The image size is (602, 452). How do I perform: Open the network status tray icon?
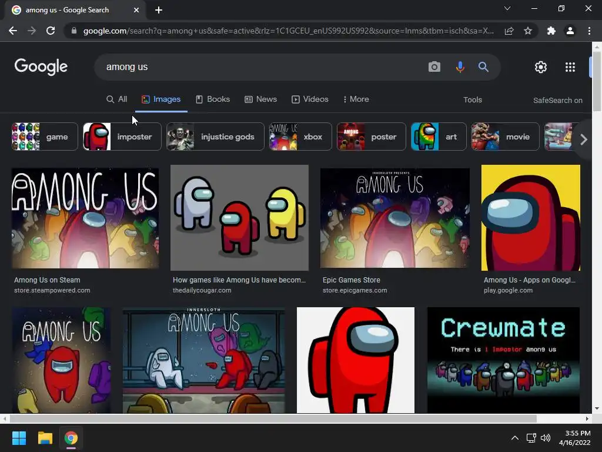[x=531, y=438]
